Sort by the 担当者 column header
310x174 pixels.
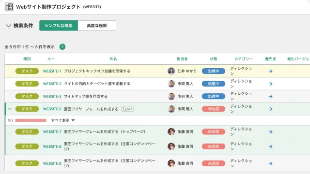(x=182, y=59)
